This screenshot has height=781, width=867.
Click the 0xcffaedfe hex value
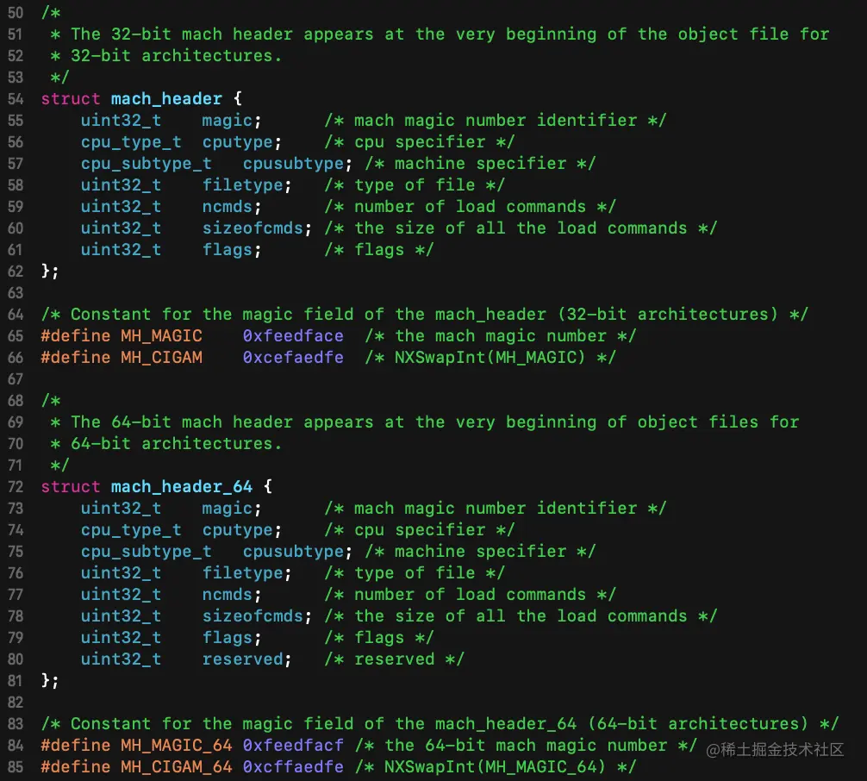[293, 767]
